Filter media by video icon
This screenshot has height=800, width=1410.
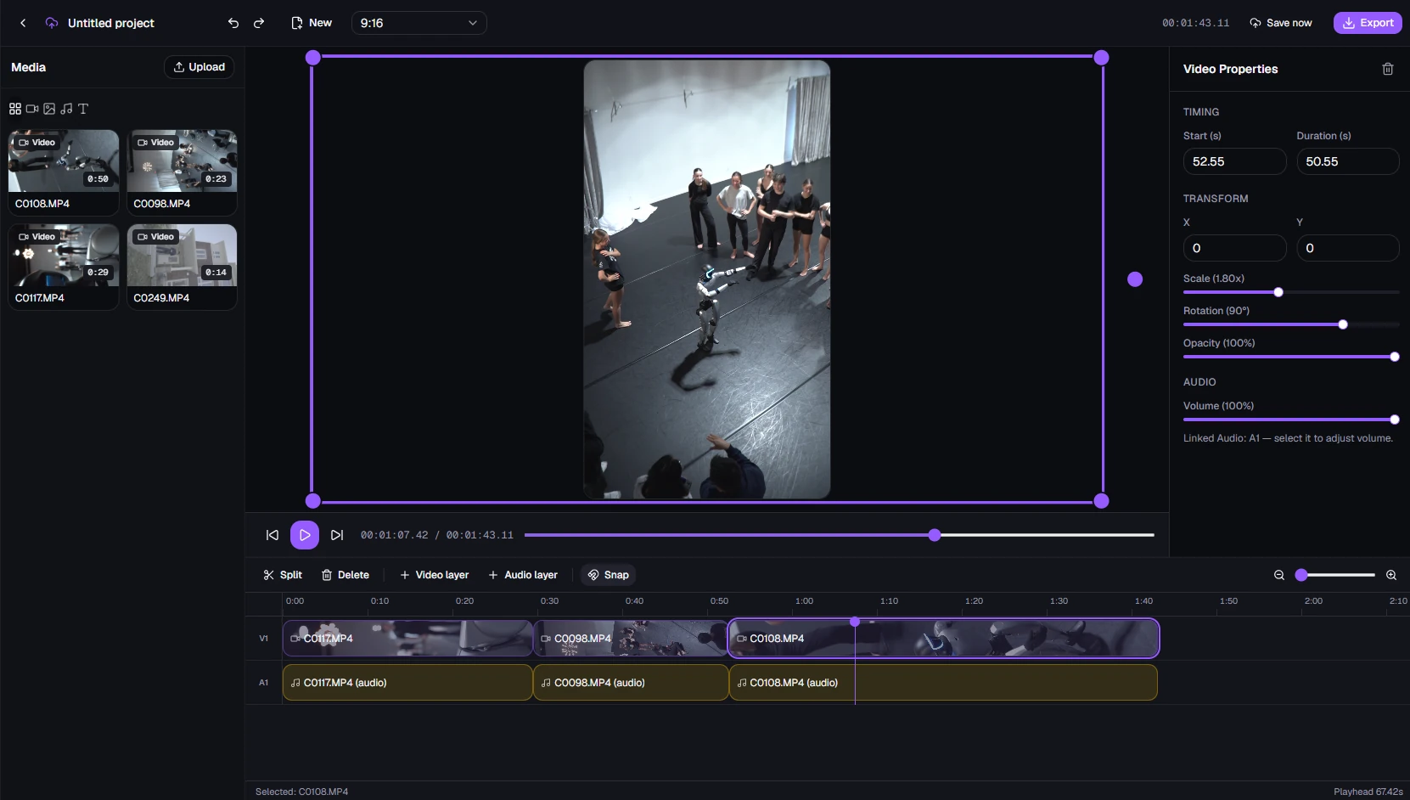(x=32, y=109)
